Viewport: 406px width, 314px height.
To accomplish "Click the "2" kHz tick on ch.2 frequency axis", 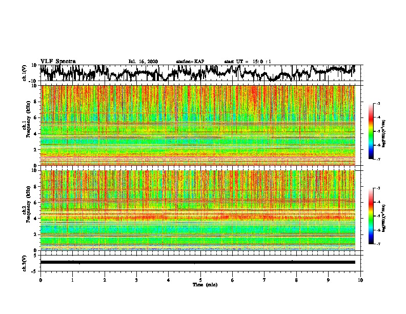I will point(36,234).
